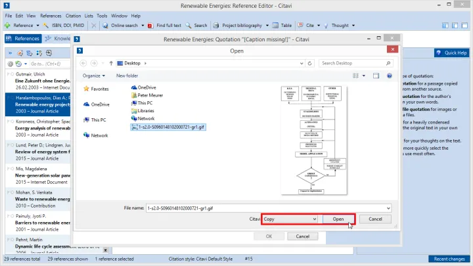
Task: Select the Mis, Magdalena reference
Action: [x=37, y=175]
